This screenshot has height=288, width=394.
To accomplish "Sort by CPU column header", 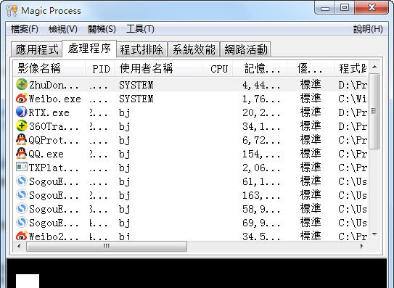I will 218,68.
